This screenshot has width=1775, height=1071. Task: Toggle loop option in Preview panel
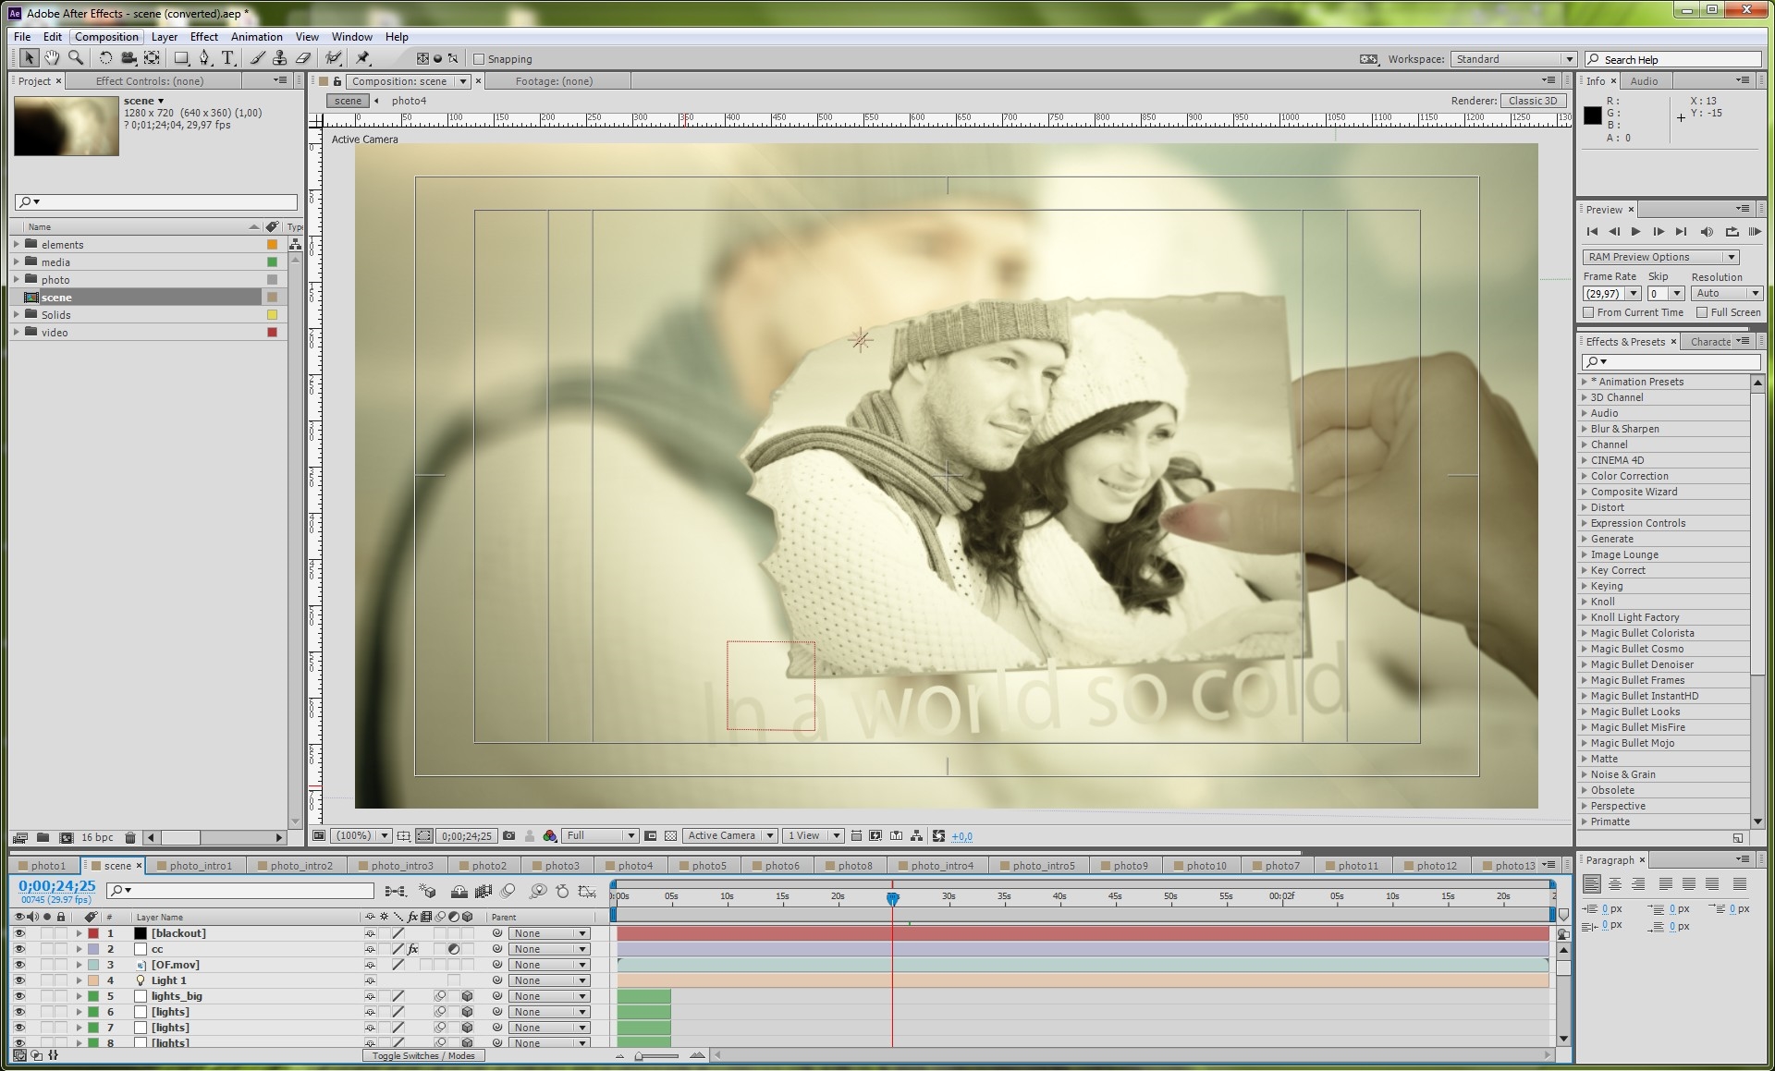[x=1732, y=232]
